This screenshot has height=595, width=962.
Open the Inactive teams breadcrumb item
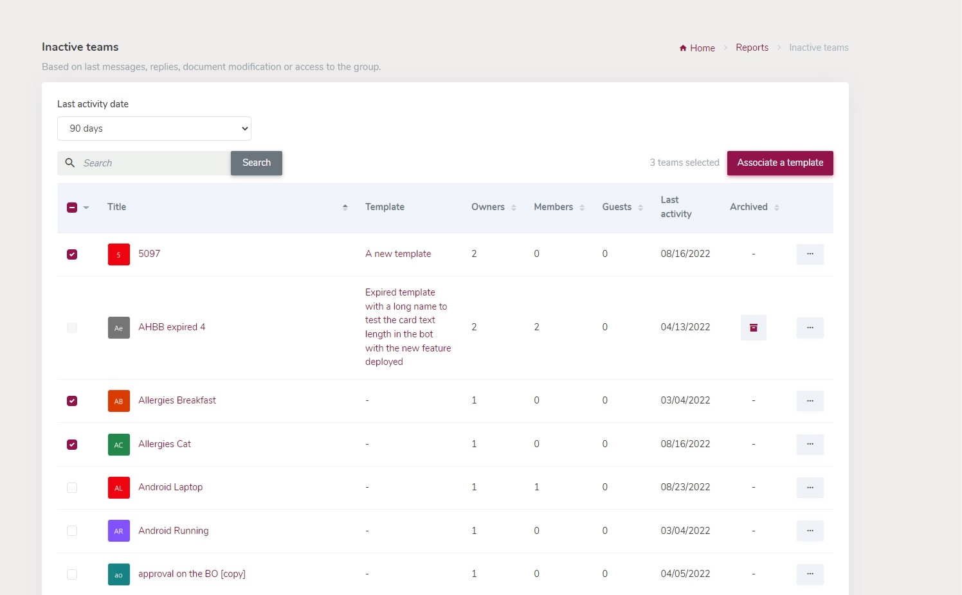[x=819, y=48]
